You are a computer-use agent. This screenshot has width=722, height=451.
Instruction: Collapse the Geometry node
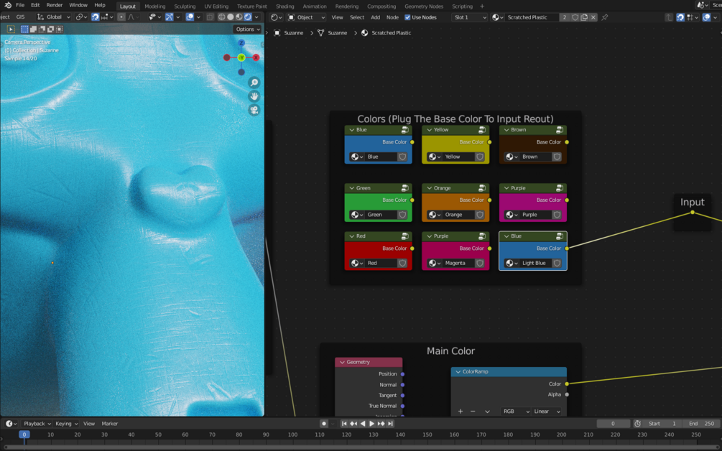[342, 363]
